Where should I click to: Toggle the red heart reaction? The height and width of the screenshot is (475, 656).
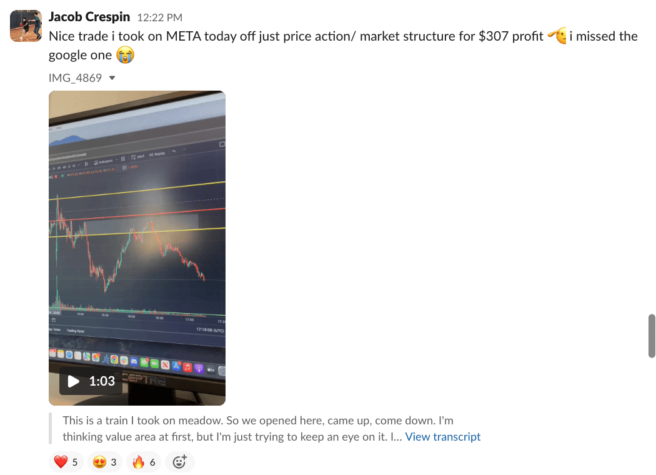tap(66, 462)
